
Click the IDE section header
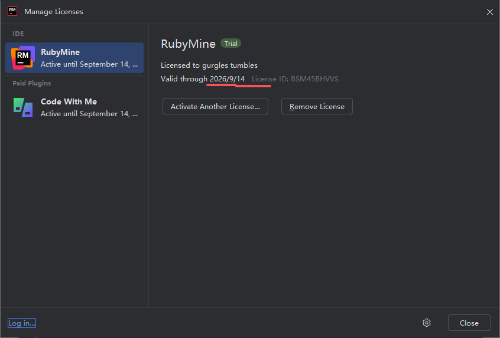click(18, 34)
